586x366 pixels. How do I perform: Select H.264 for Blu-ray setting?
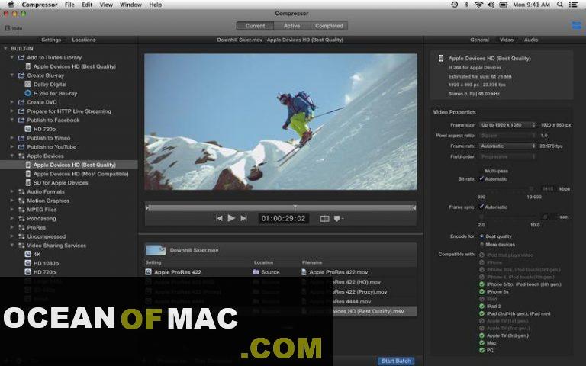[55, 93]
